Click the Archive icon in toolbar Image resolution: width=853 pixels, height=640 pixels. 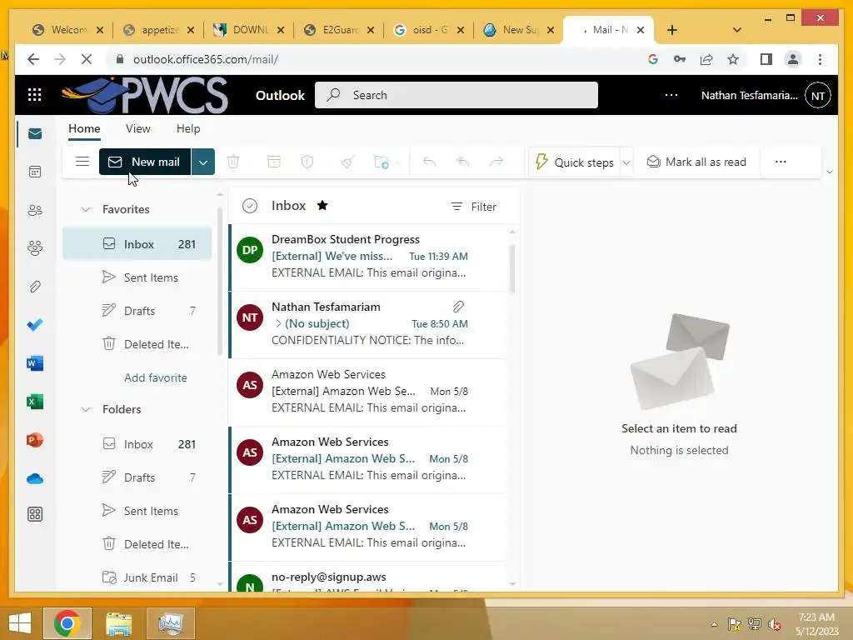click(273, 162)
